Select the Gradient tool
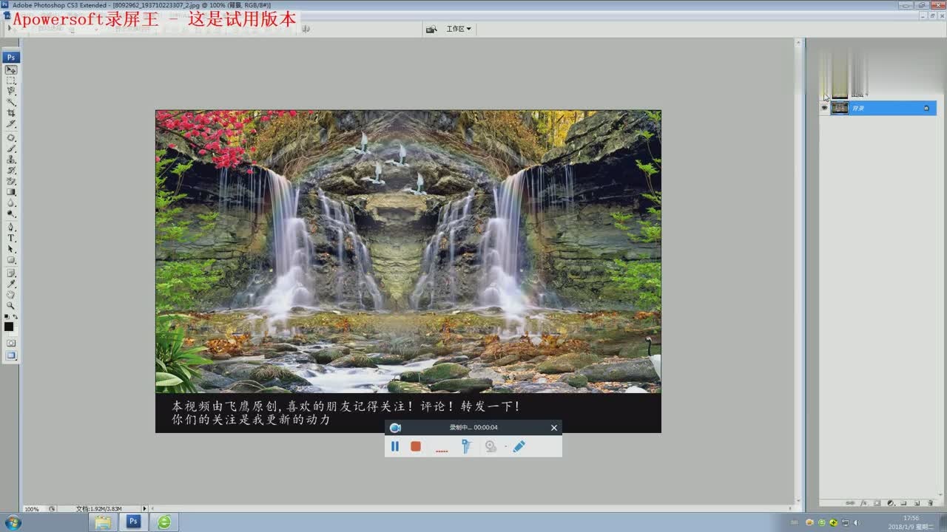This screenshot has height=532, width=947. [x=11, y=192]
